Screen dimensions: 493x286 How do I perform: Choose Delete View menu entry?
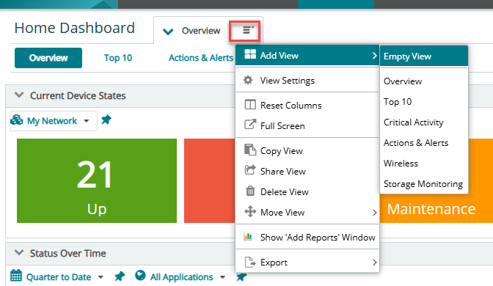[x=307, y=191]
